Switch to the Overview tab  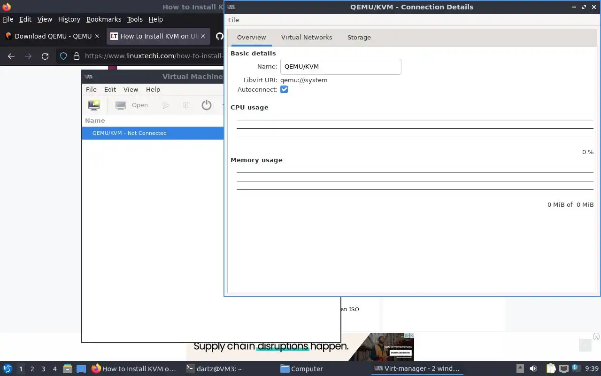pos(251,37)
